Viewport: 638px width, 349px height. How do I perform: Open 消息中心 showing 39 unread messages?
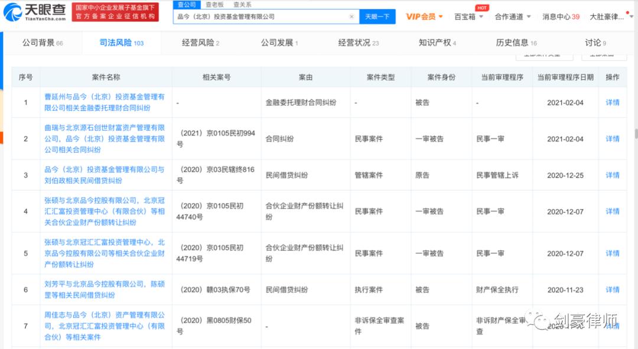559,17
